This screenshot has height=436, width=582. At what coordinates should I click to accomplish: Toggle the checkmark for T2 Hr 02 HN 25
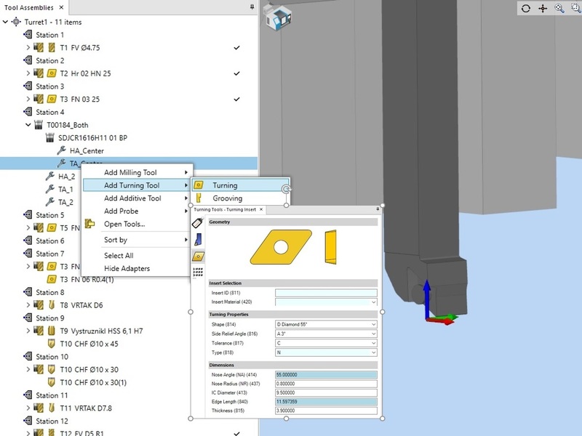[237, 73]
